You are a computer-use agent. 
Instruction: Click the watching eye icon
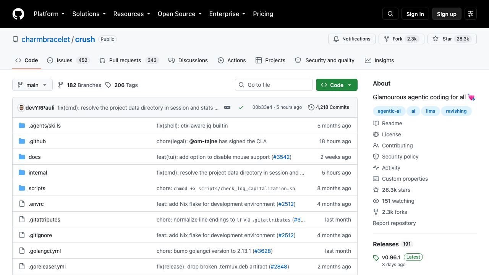[376, 201]
